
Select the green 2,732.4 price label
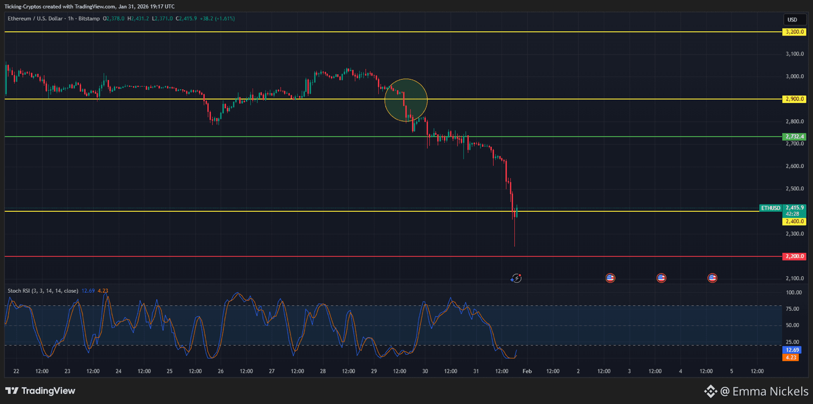pyautogui.click(x=794, y=137)
